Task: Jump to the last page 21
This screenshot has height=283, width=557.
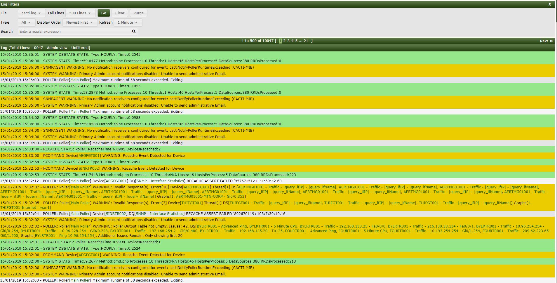Action: tap(306, 41)
